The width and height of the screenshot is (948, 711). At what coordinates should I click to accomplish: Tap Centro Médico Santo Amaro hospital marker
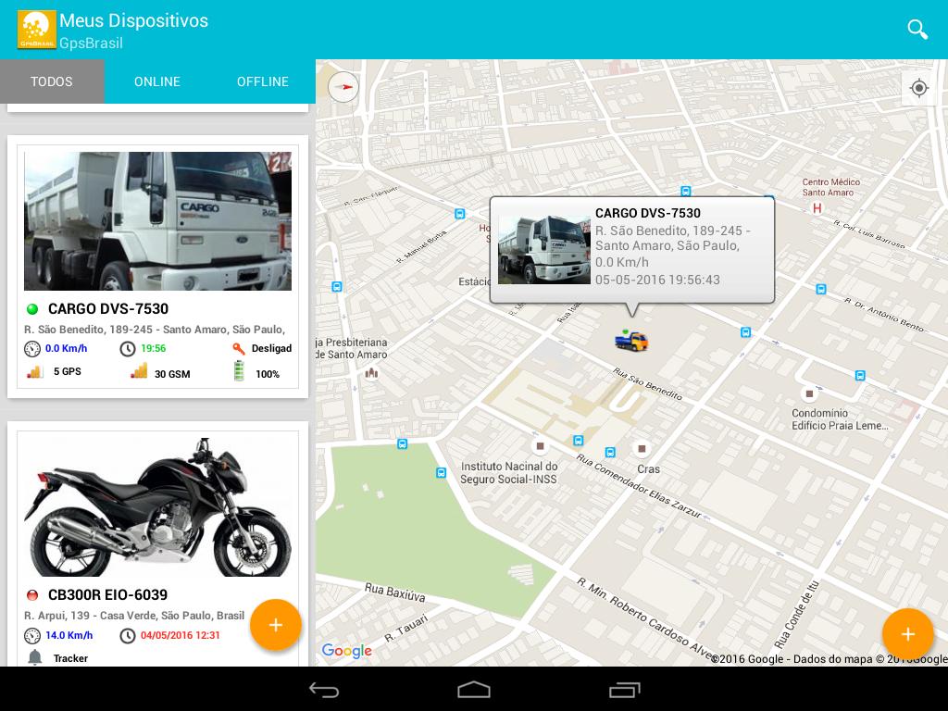coord(817,208)
